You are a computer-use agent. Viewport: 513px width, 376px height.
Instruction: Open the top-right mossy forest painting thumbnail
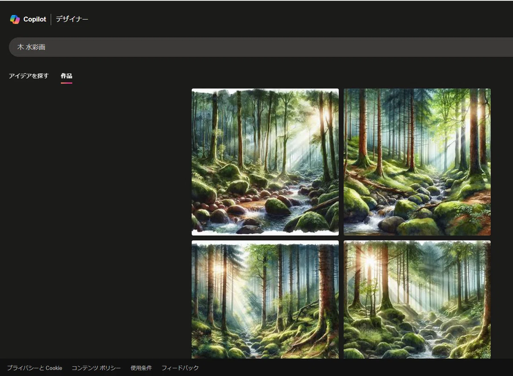point(417,162)
